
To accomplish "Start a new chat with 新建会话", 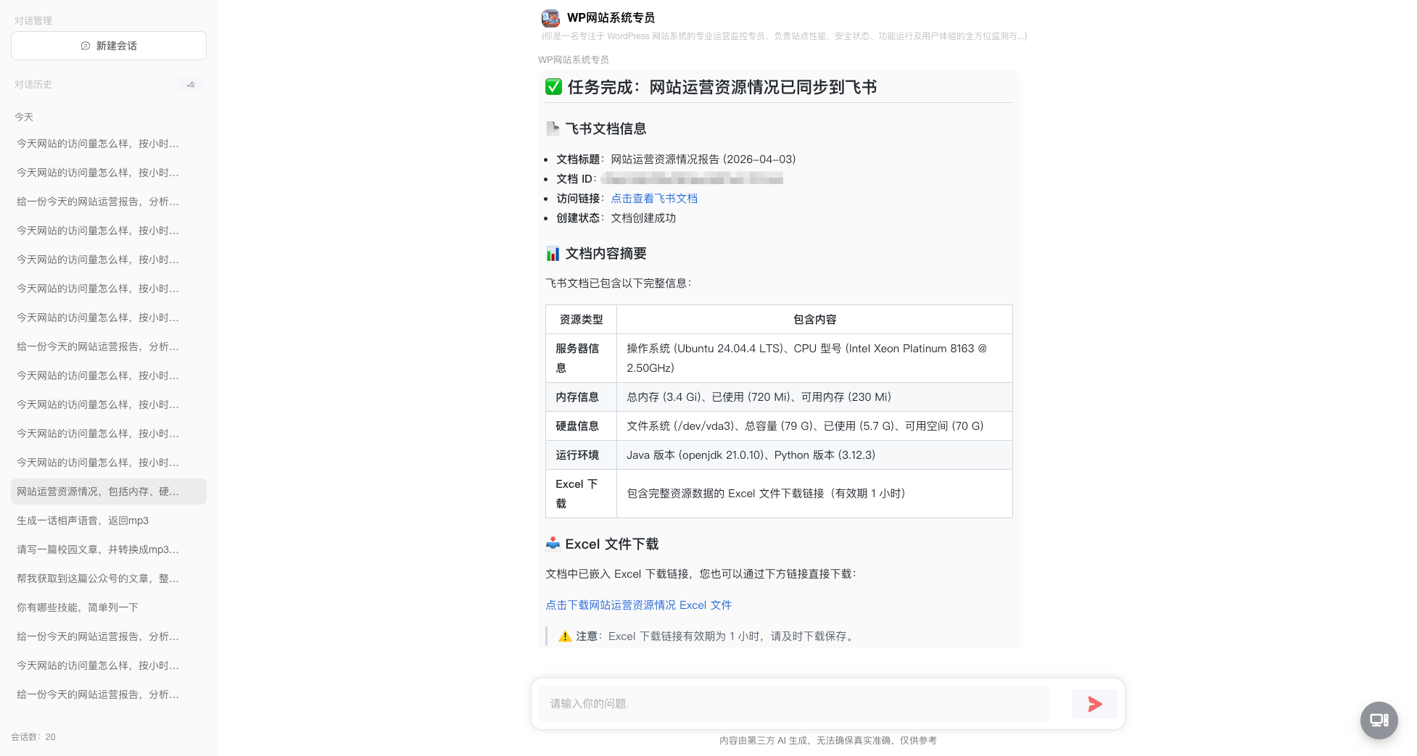I will click(109, 46).
